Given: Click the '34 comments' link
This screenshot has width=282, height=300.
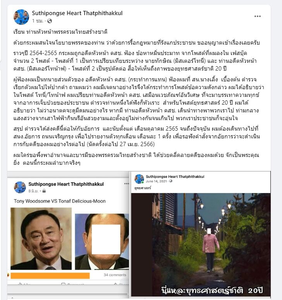Looking at the screenshot, I should pos(115,275).
